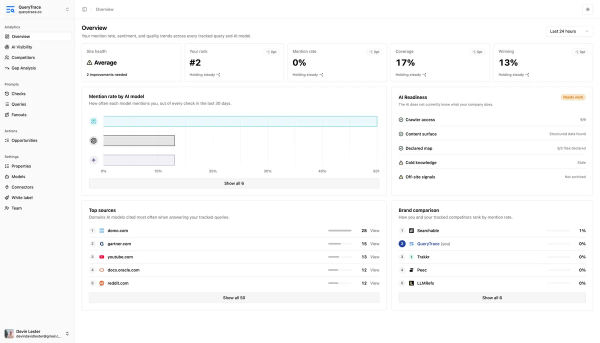View details for docs.oracle.com

374,270
